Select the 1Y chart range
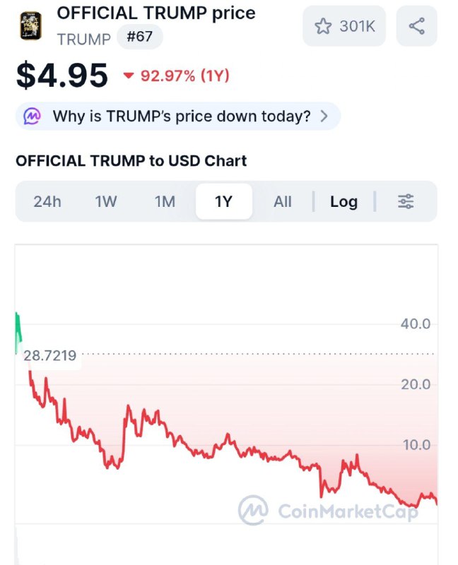Image resolution: width=458 pixels, height=565 pixels. 223,201
